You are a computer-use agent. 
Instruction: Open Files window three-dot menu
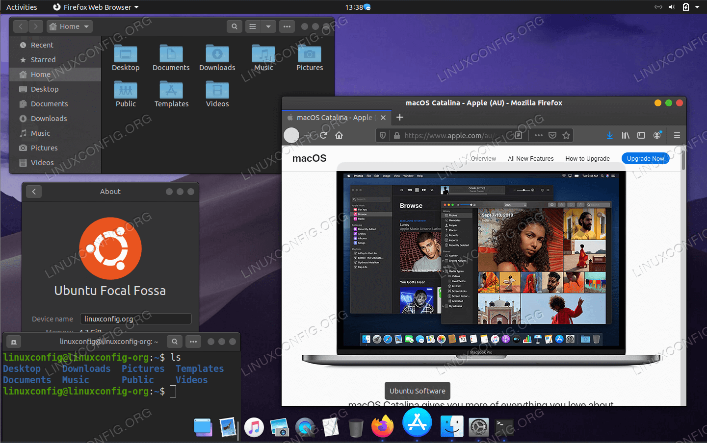(x=287, y=26)
